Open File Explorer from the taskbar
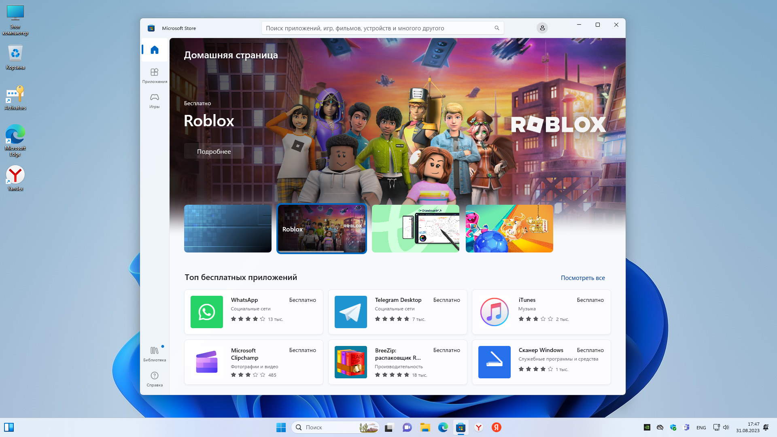The height and width of the screenshot is (437, 777). tap(425, 427)
